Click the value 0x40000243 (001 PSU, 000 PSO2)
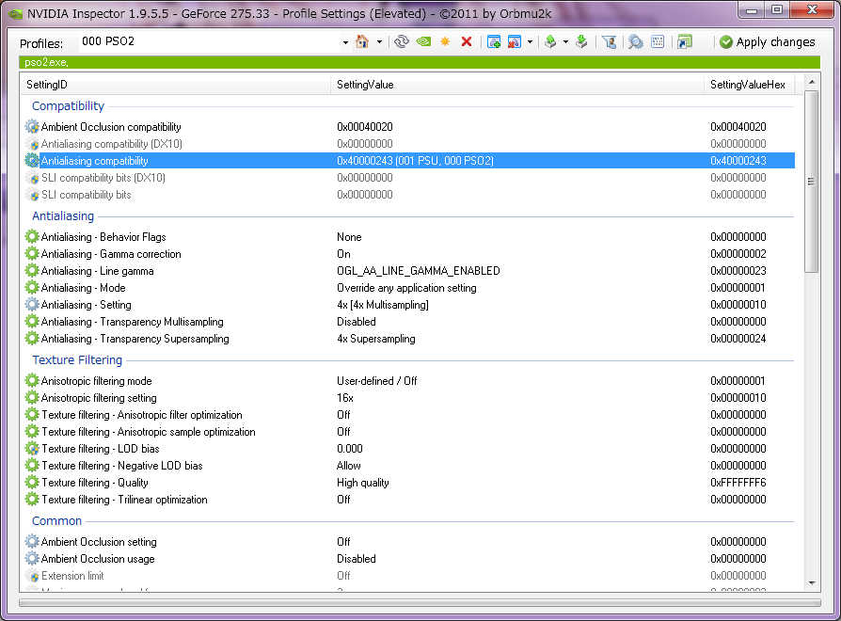 [x=415, y=161]
